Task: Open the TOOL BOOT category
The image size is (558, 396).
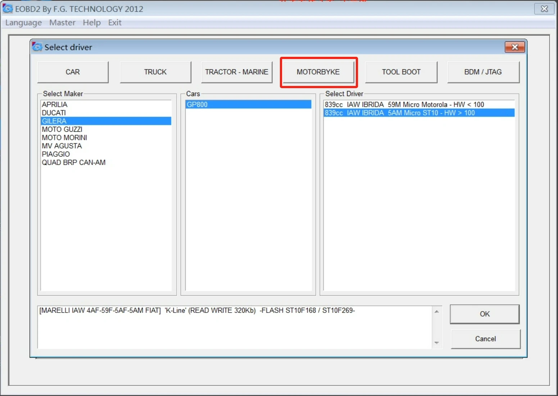Action: 401,72
